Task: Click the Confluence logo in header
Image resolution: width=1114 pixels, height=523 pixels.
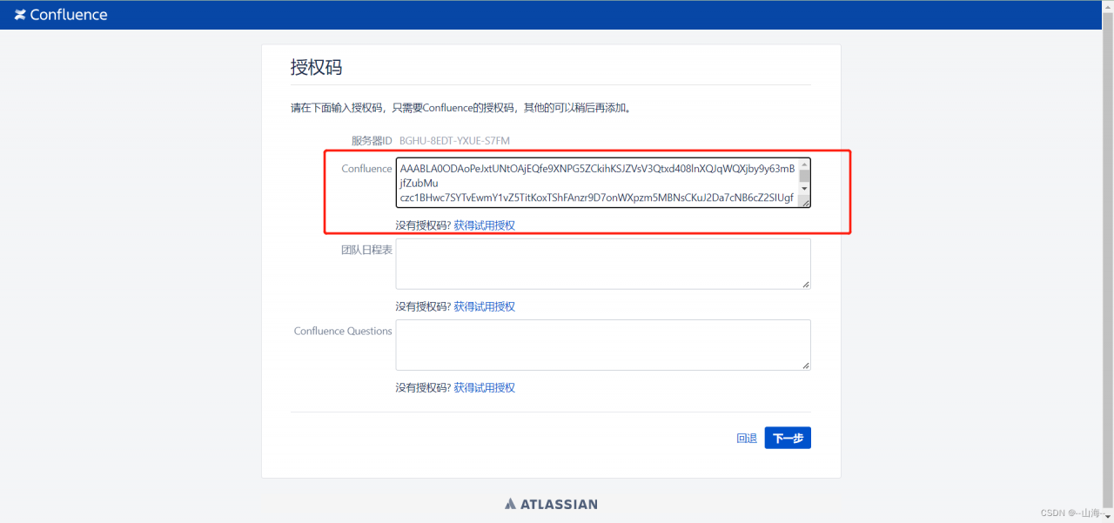Action: point(61,15)
